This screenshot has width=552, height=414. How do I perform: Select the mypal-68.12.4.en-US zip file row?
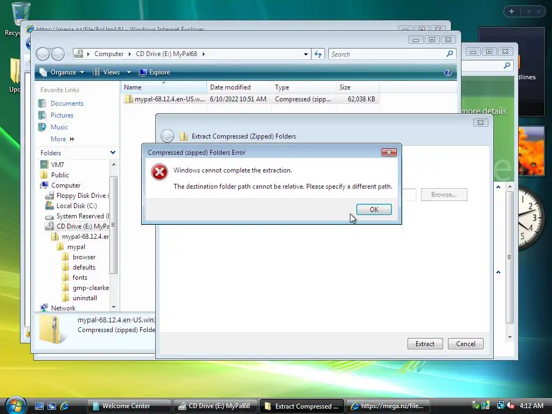pyautogui.click(x=251, y=99)
